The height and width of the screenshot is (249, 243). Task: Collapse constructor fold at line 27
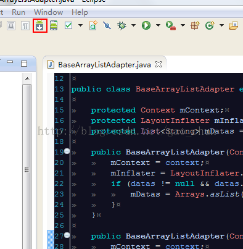(x=67, y=235)
